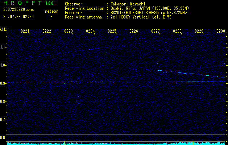Select receiver text R820T2(RTL-SDR) SDR-Sharp 53.372MHz
This screenshot has height=145, width=228.
149,13
